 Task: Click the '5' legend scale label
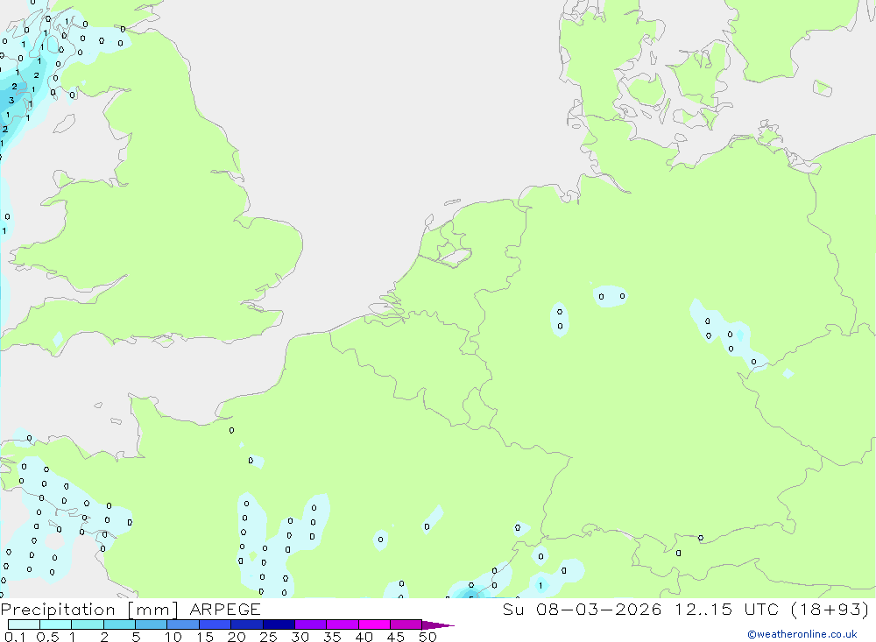[136, 637]
